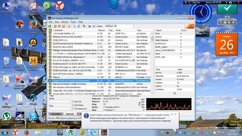Enable the Not Full filter checkbox

click(73, 102)
